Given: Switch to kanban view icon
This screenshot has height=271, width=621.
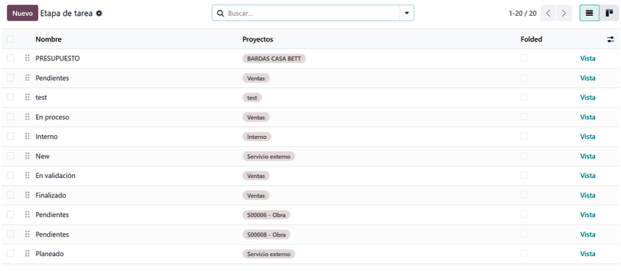Looking at the screenshot, I should tap(609, 13).
